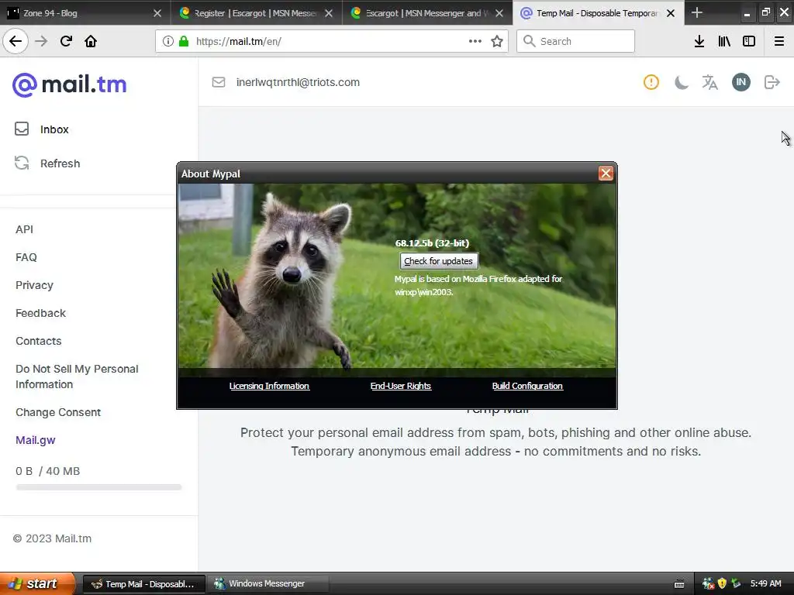Click the storage usage progress bar

pos(98,487)
